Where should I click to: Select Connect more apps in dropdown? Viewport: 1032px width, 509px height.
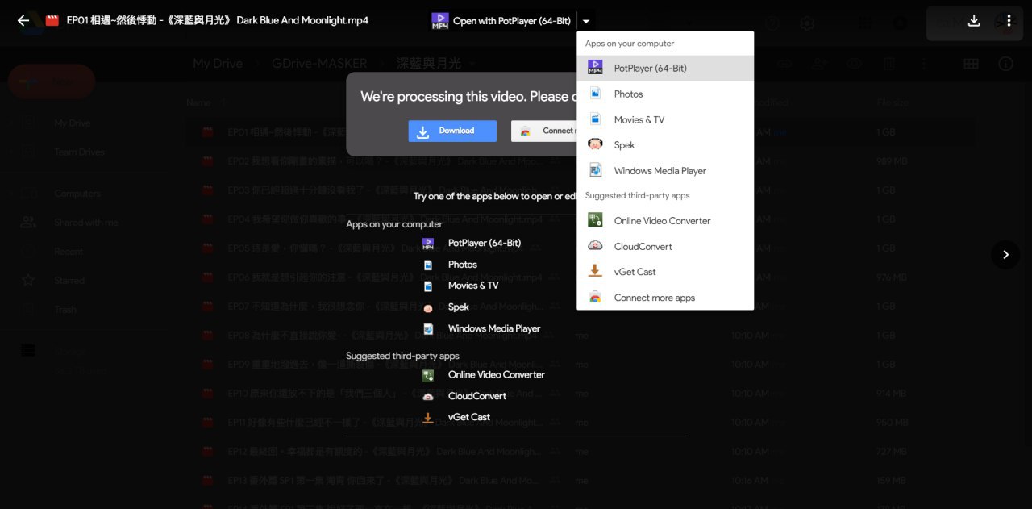click(654, 298)
